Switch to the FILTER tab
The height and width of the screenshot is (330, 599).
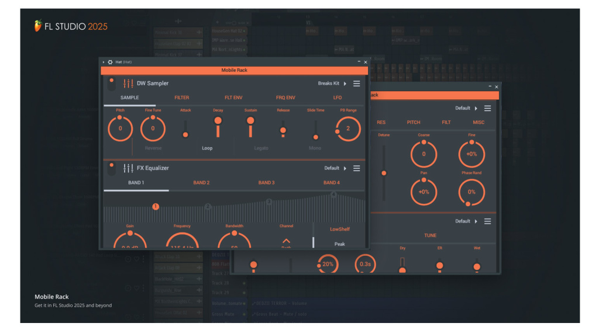tap(181, 98)
